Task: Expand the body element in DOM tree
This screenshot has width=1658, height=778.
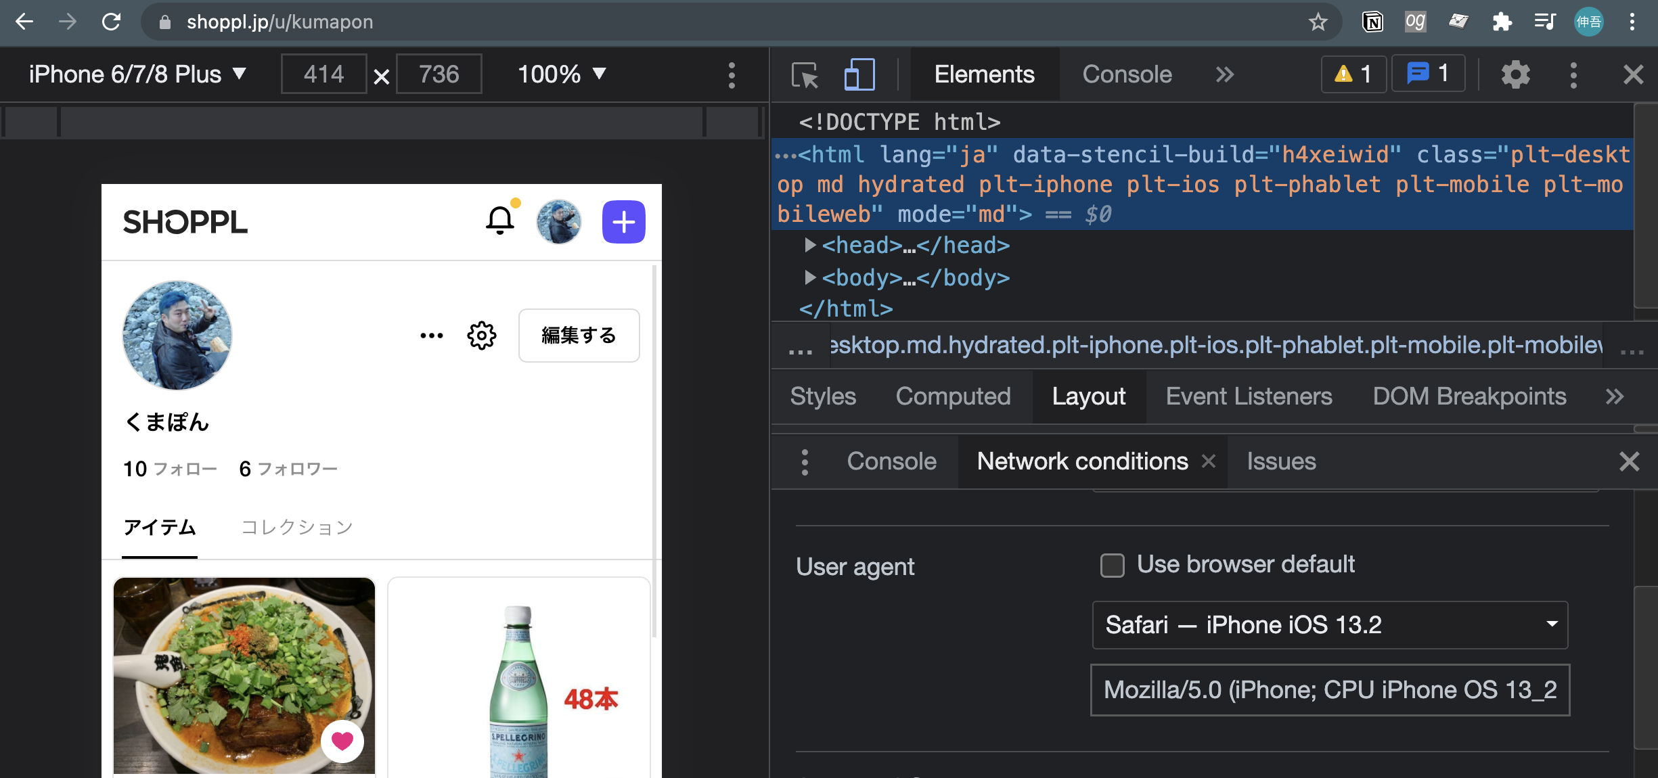Action: pos(809,277)
